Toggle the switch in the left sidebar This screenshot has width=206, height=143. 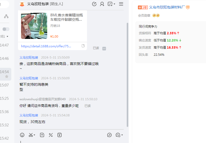pos(6,29)
